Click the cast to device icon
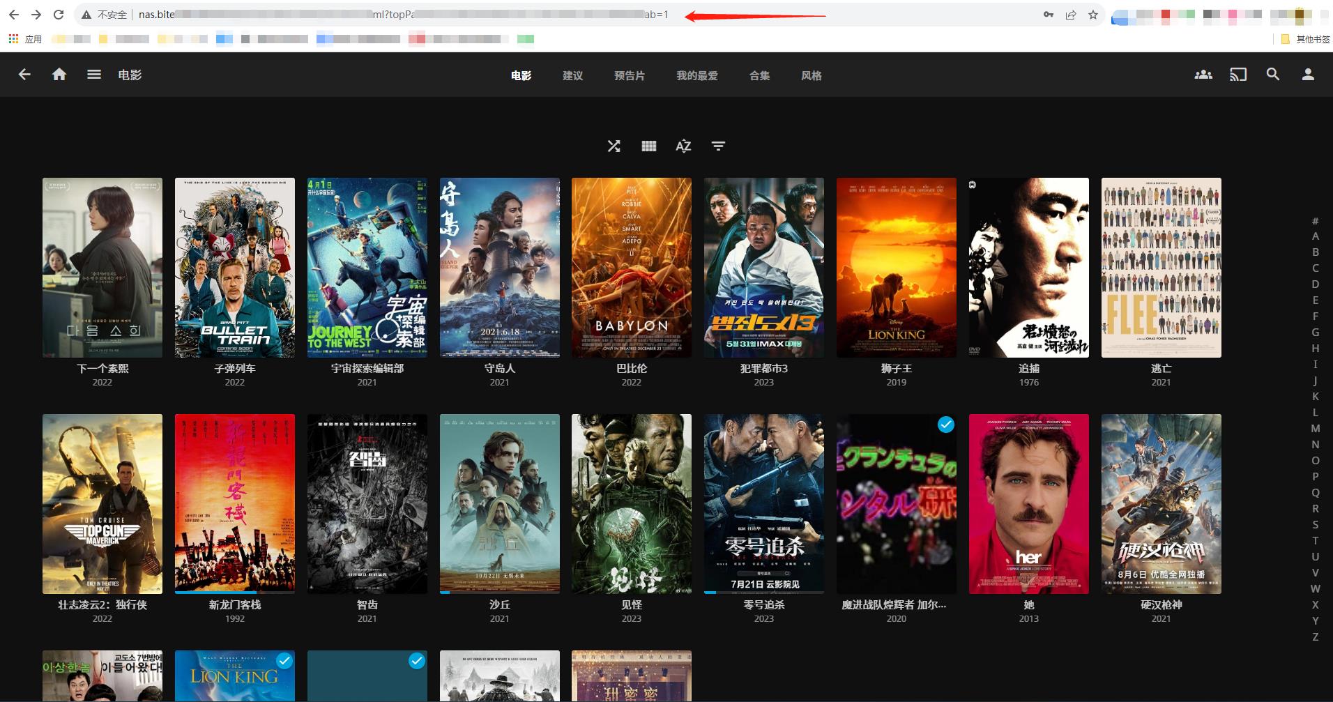1333x702 pixels. pyautogui.click(x=1238, y=75)
